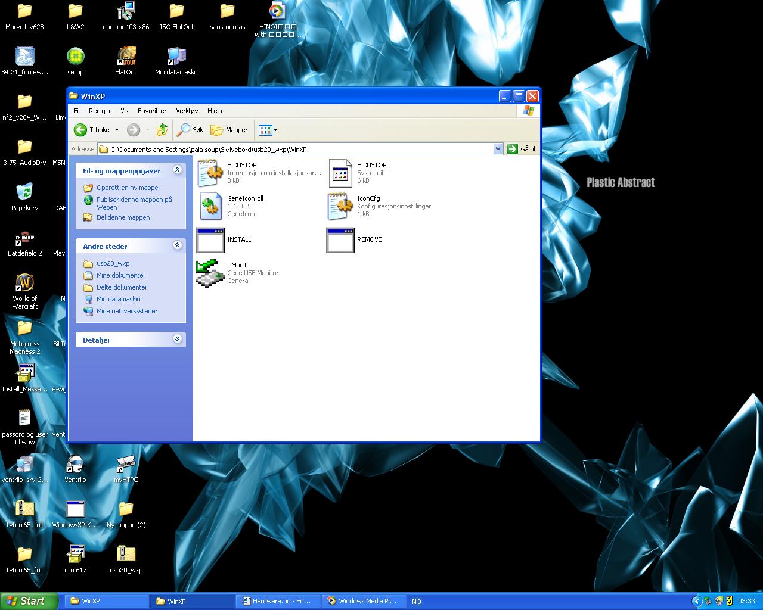Viewport: 763px width, 610px height.
Task: Open the Views mode dropdown button
Action: (268, 130)
